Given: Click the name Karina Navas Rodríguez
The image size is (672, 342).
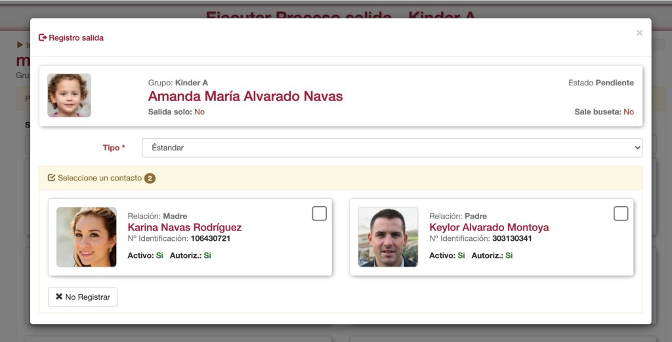Looking at the screenshot, I should pyautogui.click(x=184, y=227).
